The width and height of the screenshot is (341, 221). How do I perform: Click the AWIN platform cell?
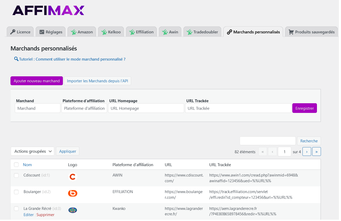(x=117, y=175)
